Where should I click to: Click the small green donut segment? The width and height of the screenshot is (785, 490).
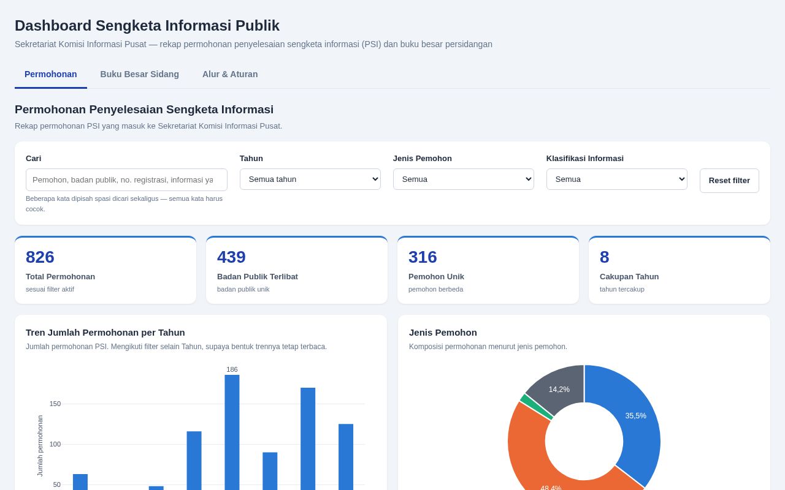[x=536, y=407]
